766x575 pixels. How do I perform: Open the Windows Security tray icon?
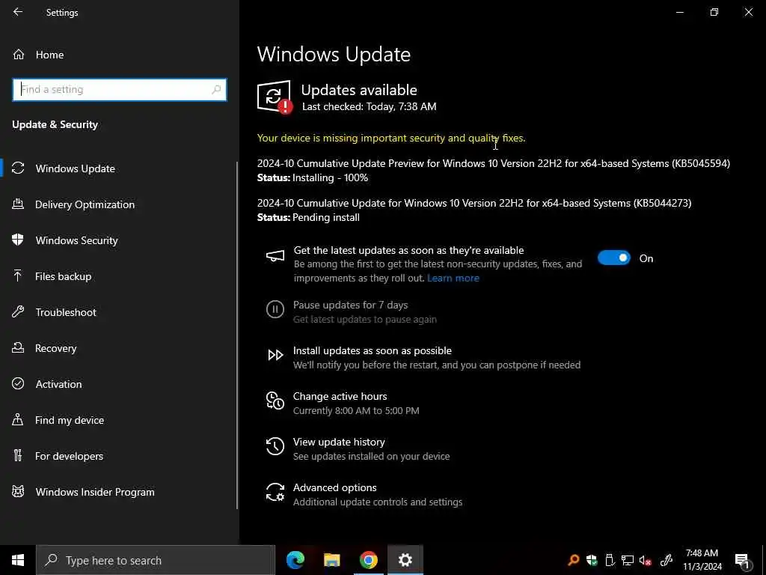(x=592, y=560)
